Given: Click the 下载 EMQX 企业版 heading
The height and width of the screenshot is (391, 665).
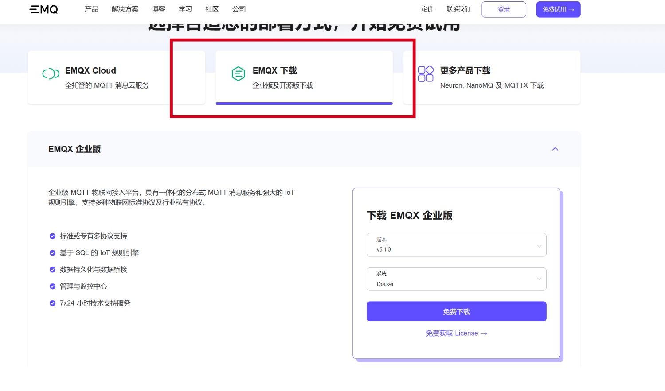Looking at the screenshot, I should point(410,216).
